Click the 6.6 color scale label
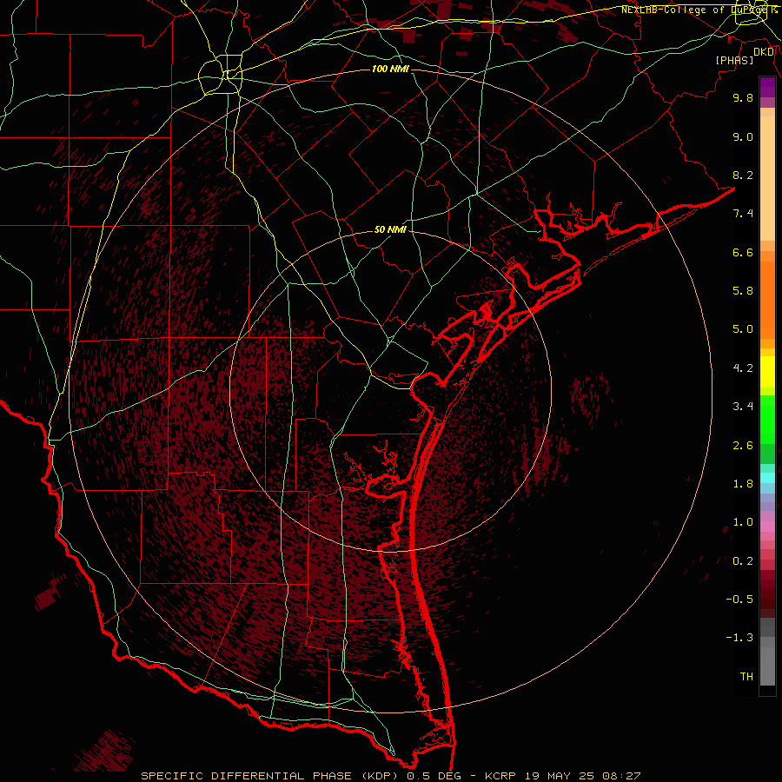The width and height of the screenshot is (782, 782). tap(743, 252)
